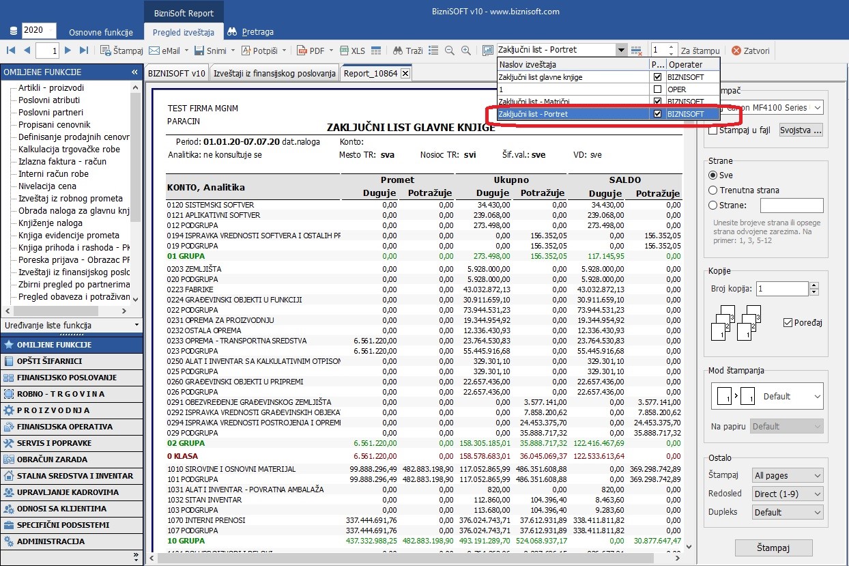The width and height of the screenshot is (849, 566).
Task: Switch to Izveštaji iz finansijskog poslovanja tab
Action: click(274, 73)
